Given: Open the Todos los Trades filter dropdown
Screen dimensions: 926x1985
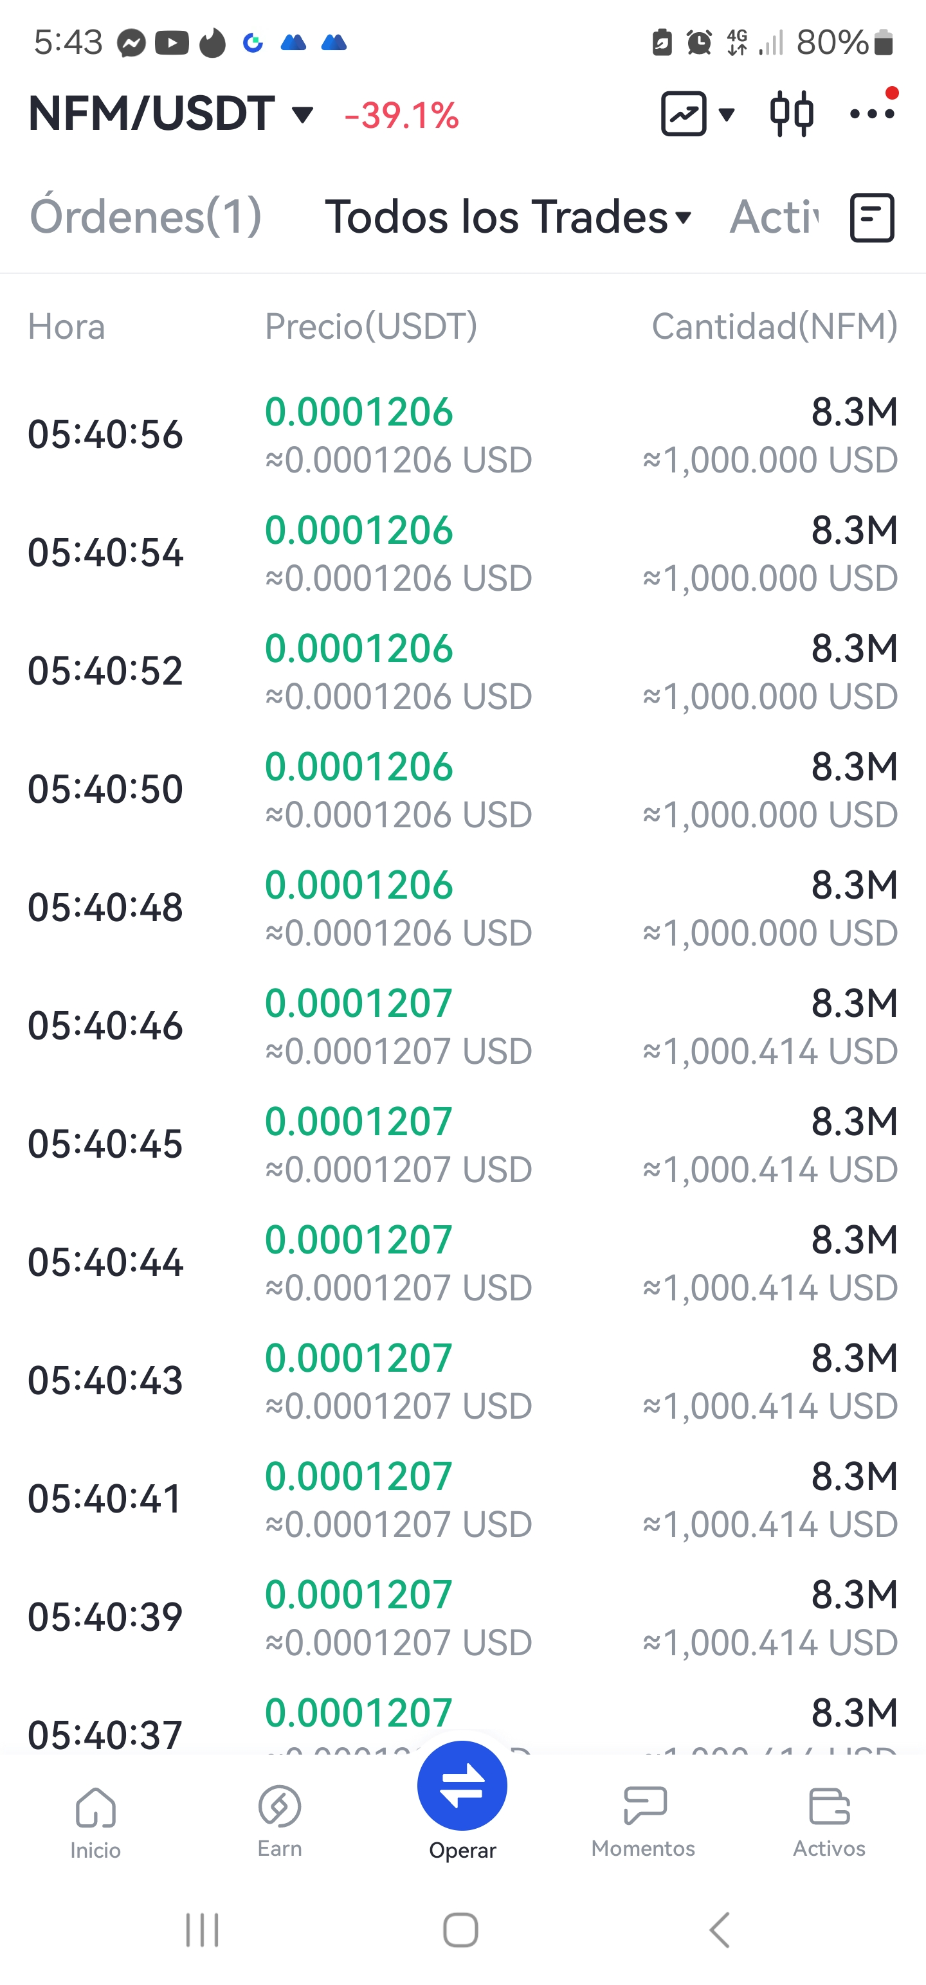Looking at the screenshot, I should 508,217.
